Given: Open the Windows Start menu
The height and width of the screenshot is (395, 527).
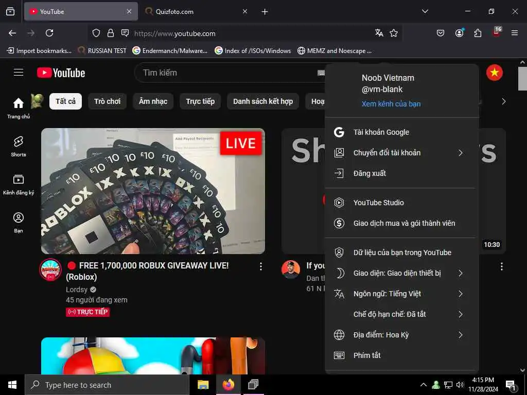Looking at the screenshot, I should (x=12, y=385).
